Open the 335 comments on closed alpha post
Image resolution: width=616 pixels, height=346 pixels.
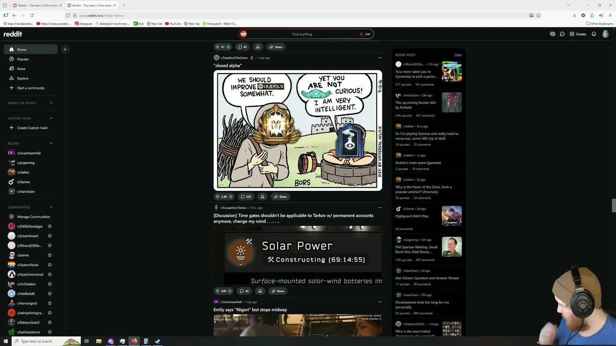click(246, 197)
